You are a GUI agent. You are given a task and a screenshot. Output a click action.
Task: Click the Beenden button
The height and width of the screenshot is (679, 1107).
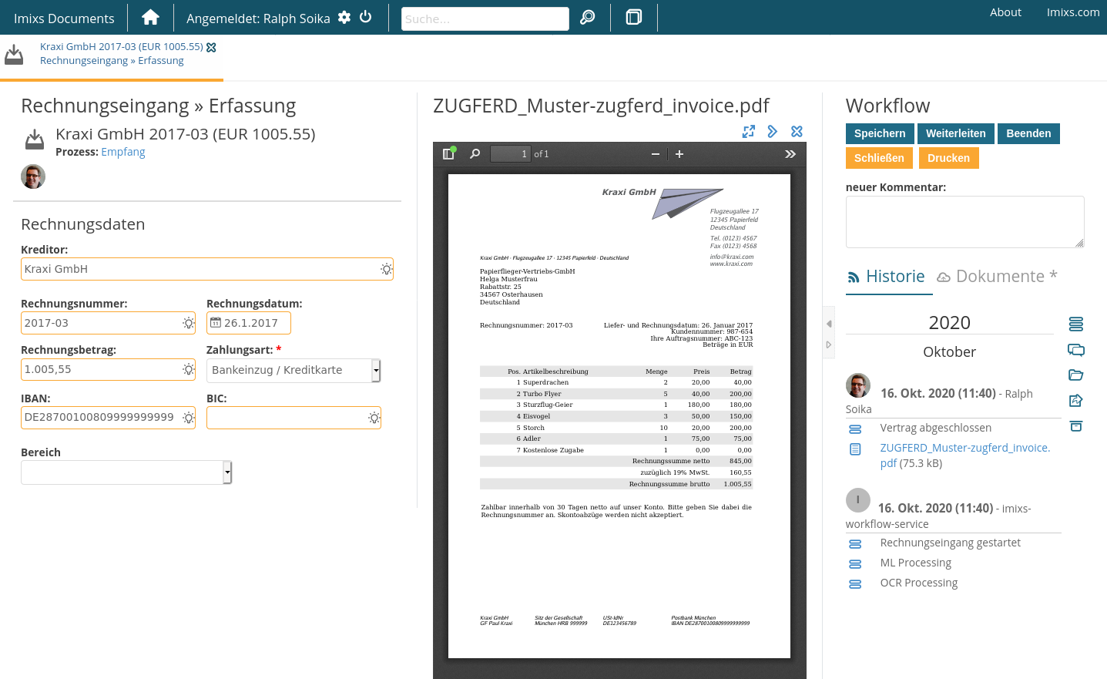(x=1028, y=133)
